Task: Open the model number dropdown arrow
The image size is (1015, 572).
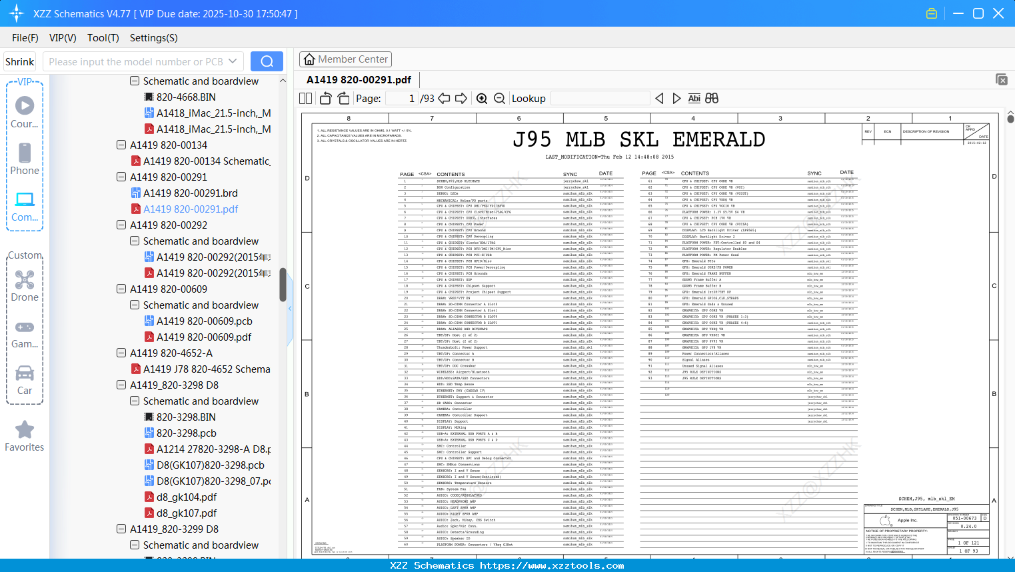Action: (x=233, y=61)
